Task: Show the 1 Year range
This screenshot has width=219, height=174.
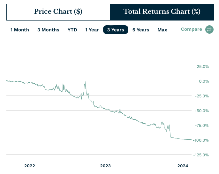Action: coord(92,30)
